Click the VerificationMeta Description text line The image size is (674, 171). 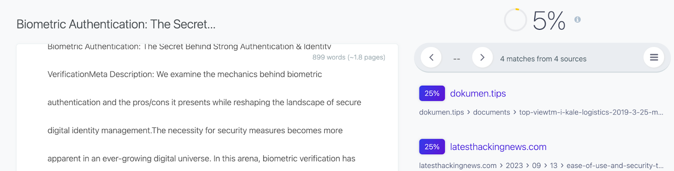[185, 74]
